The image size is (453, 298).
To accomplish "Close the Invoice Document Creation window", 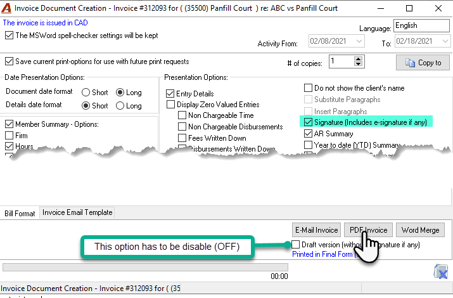I will pos(438,8).
